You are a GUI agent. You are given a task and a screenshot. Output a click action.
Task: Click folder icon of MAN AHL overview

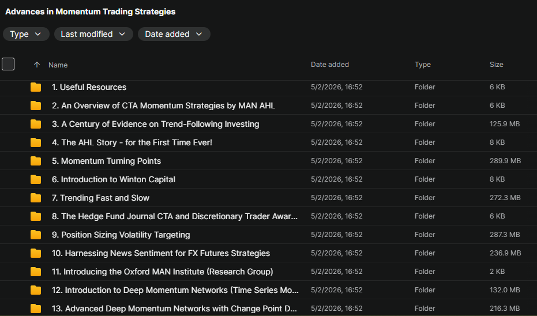(x=36, y=106)
